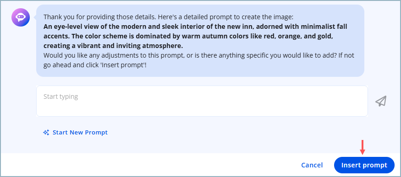Image resolution: width=401 pixels, height=177 pixels.
Task: Click the chatbot avatar icon
Action: tap(21, 17)
